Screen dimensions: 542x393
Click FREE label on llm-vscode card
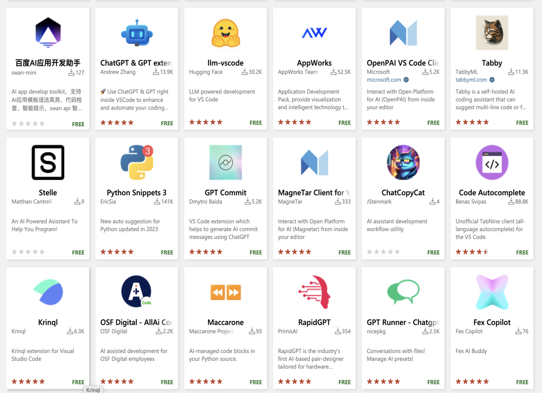click(256, 123)
